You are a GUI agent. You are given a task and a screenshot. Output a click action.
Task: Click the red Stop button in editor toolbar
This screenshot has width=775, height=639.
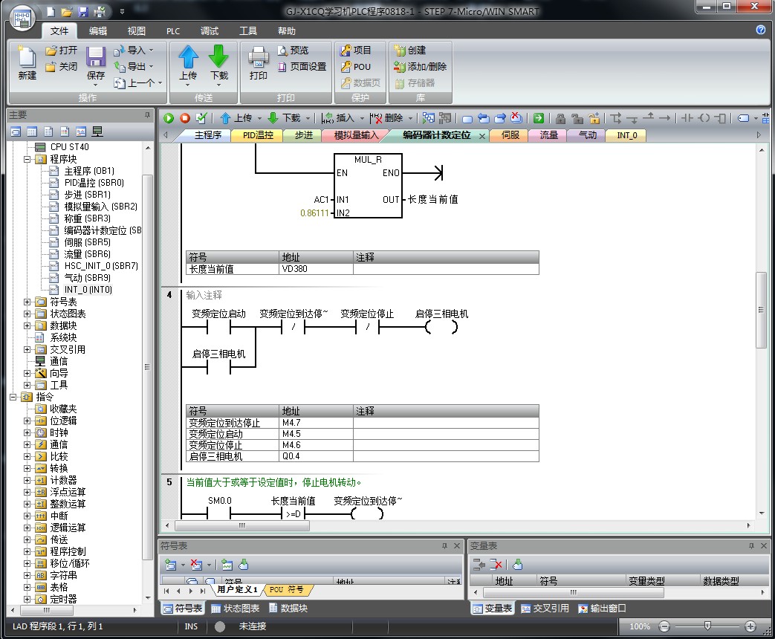[185, 118]
